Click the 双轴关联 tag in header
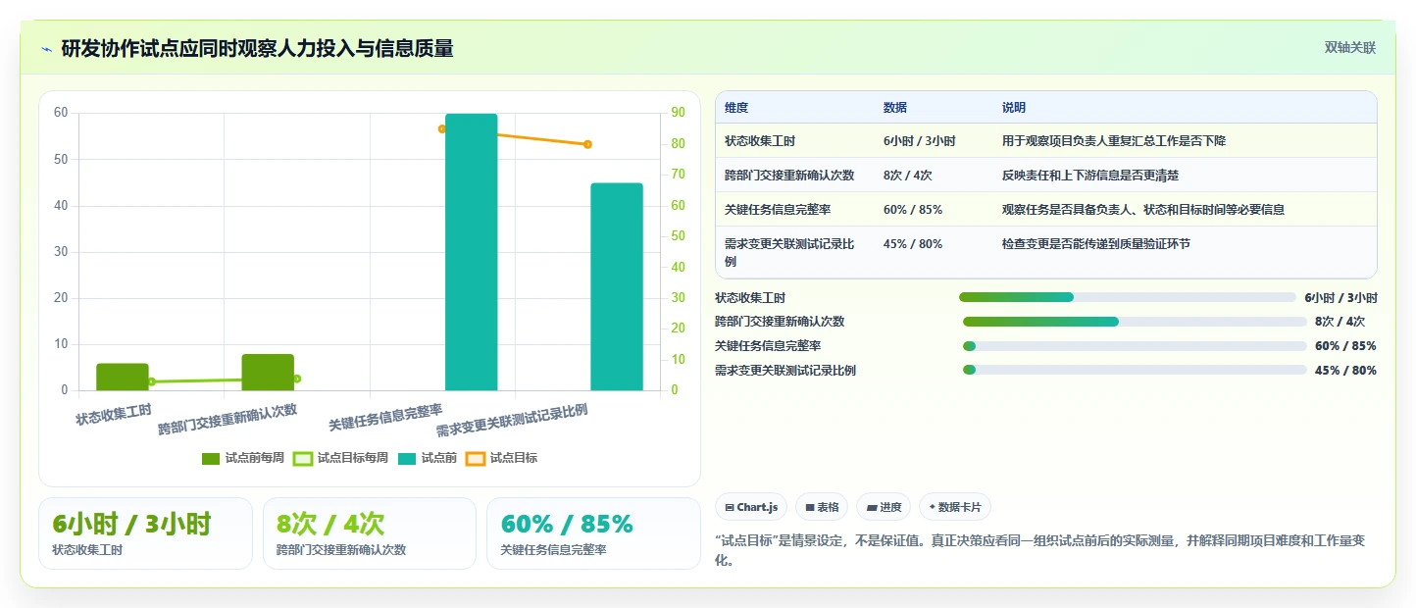Image resolution: width=1416 pixels, height=608 pixels. (1350, 47)
